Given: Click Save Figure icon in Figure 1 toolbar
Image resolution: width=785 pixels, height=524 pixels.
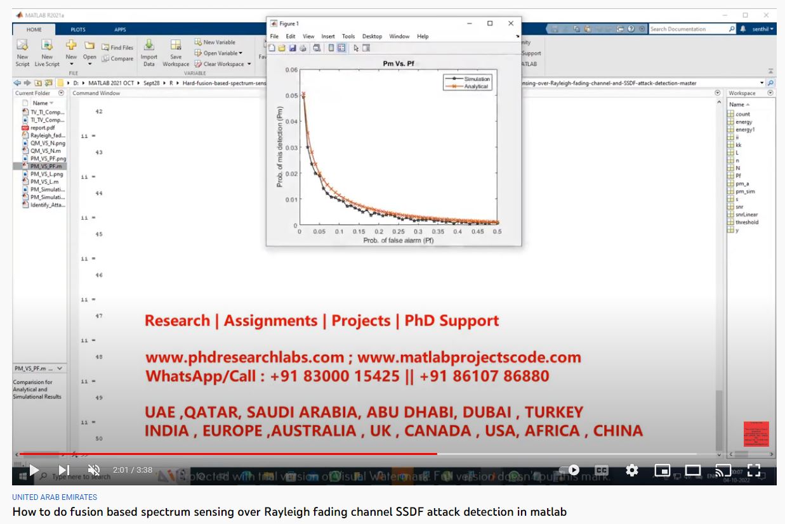Looking at the screenshot, I should (293, 48).
